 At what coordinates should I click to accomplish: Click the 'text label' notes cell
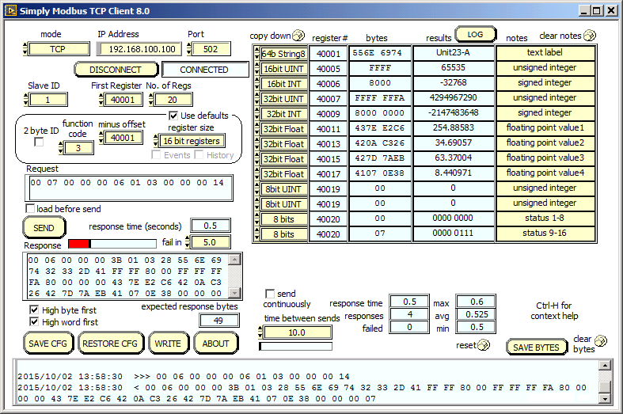(545, 52)
